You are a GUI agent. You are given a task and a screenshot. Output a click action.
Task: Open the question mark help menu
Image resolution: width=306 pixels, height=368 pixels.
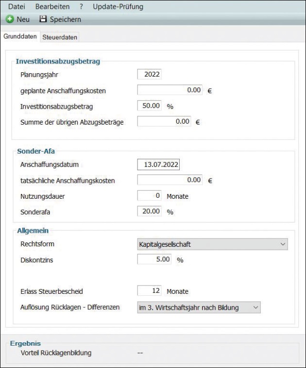coord(82,7)
